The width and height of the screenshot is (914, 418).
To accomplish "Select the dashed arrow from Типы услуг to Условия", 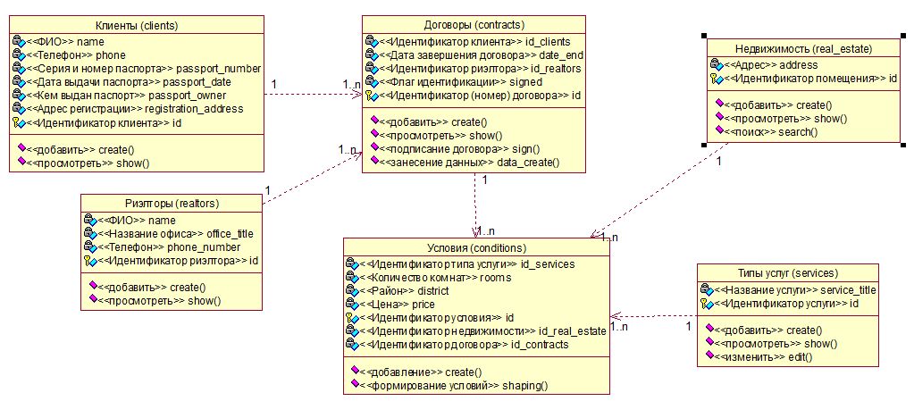I will coord(654,316).
